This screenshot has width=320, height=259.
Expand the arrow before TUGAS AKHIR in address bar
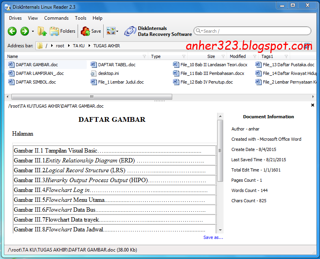point(89,46)
